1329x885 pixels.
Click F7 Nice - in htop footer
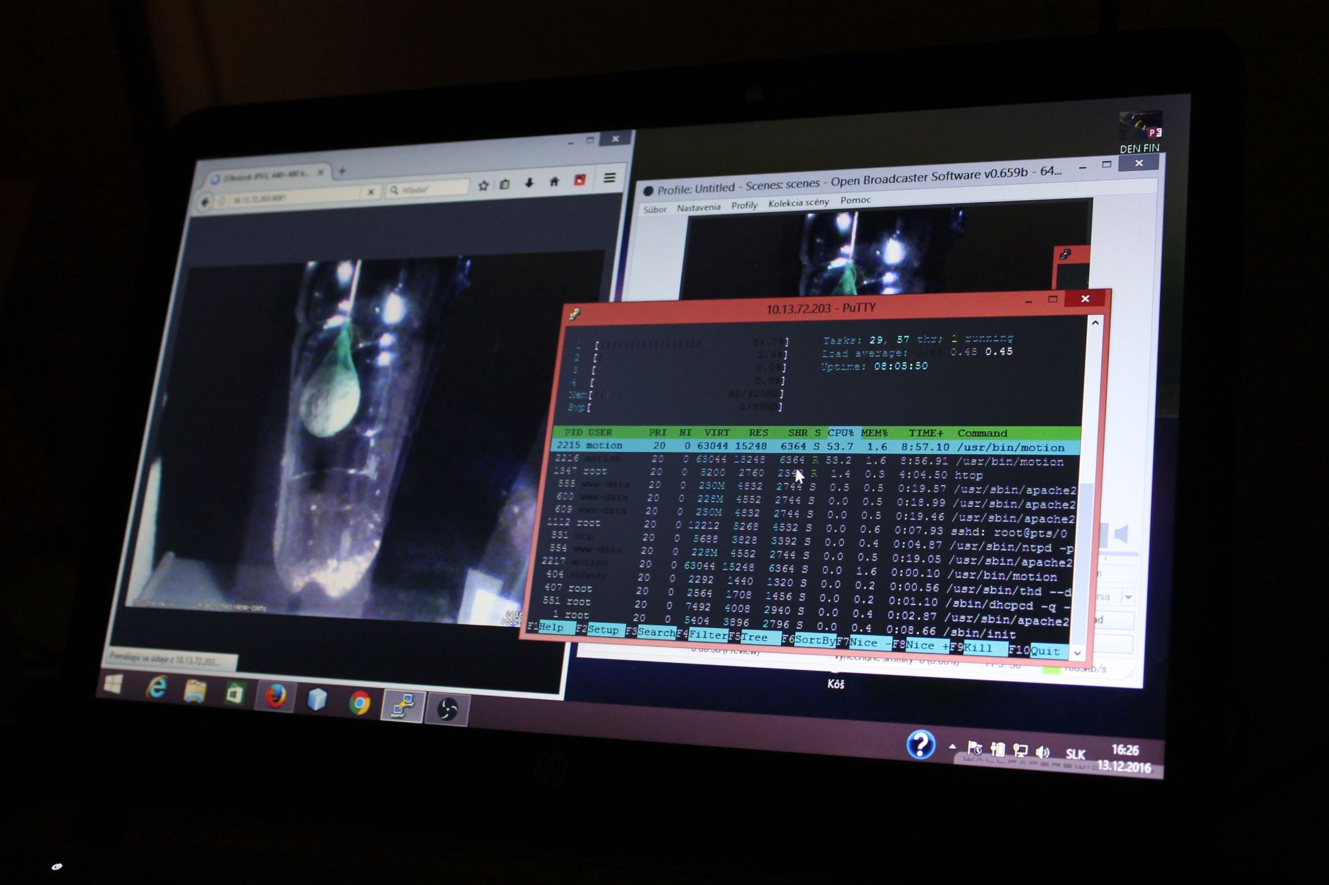[x=865, y=643]
